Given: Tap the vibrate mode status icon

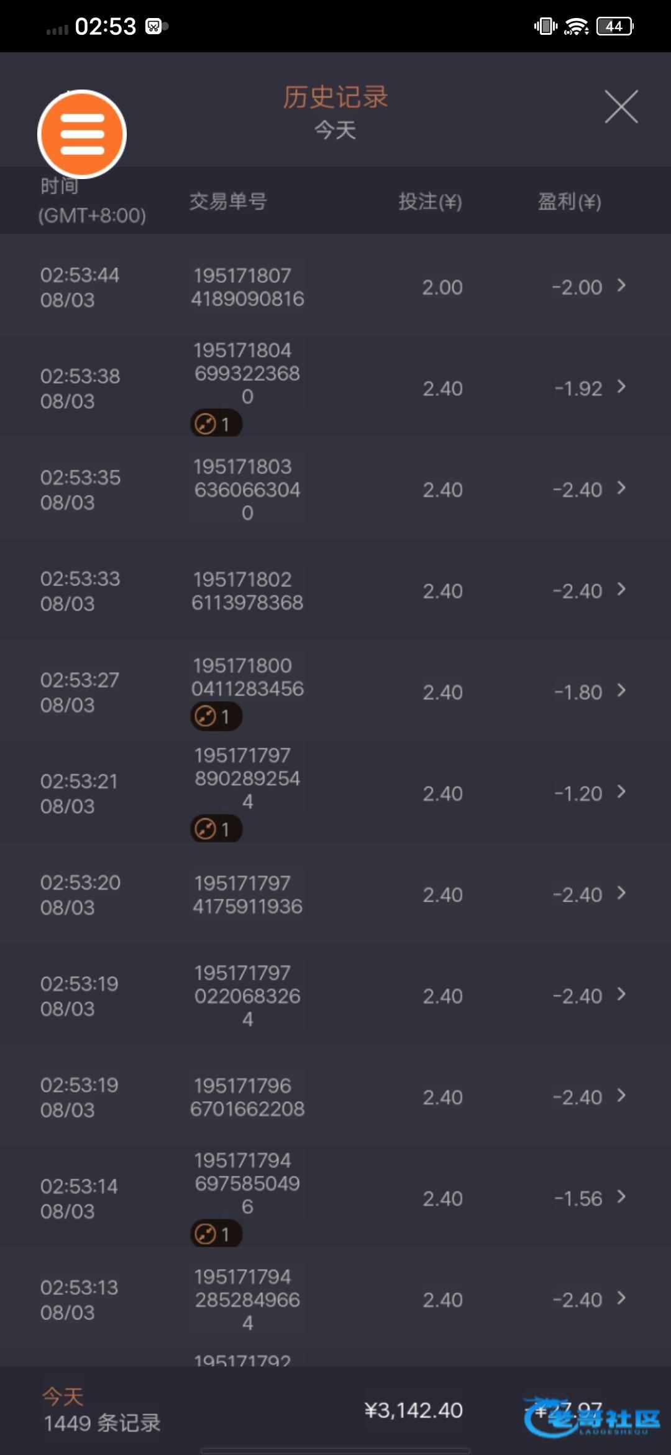Looking at the screenshot, I should (x=545, y=26).
